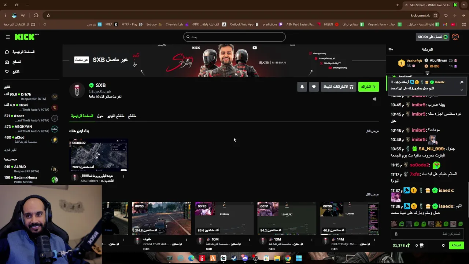Image resolution: width=469 pixels, height=264 pixels.
Task: Open a new browser tab with the plus button
Action: pos(398,5)
